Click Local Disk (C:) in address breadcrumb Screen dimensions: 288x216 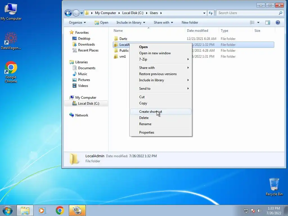pos(133,13)
